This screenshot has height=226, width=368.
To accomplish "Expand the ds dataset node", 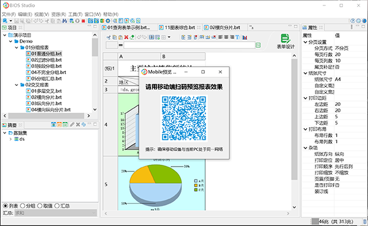I will click(x=10, y=139).
